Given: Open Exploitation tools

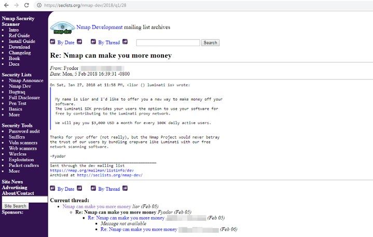Looking at the screenshot, I should pyautogui.click(x=21, y=160).
